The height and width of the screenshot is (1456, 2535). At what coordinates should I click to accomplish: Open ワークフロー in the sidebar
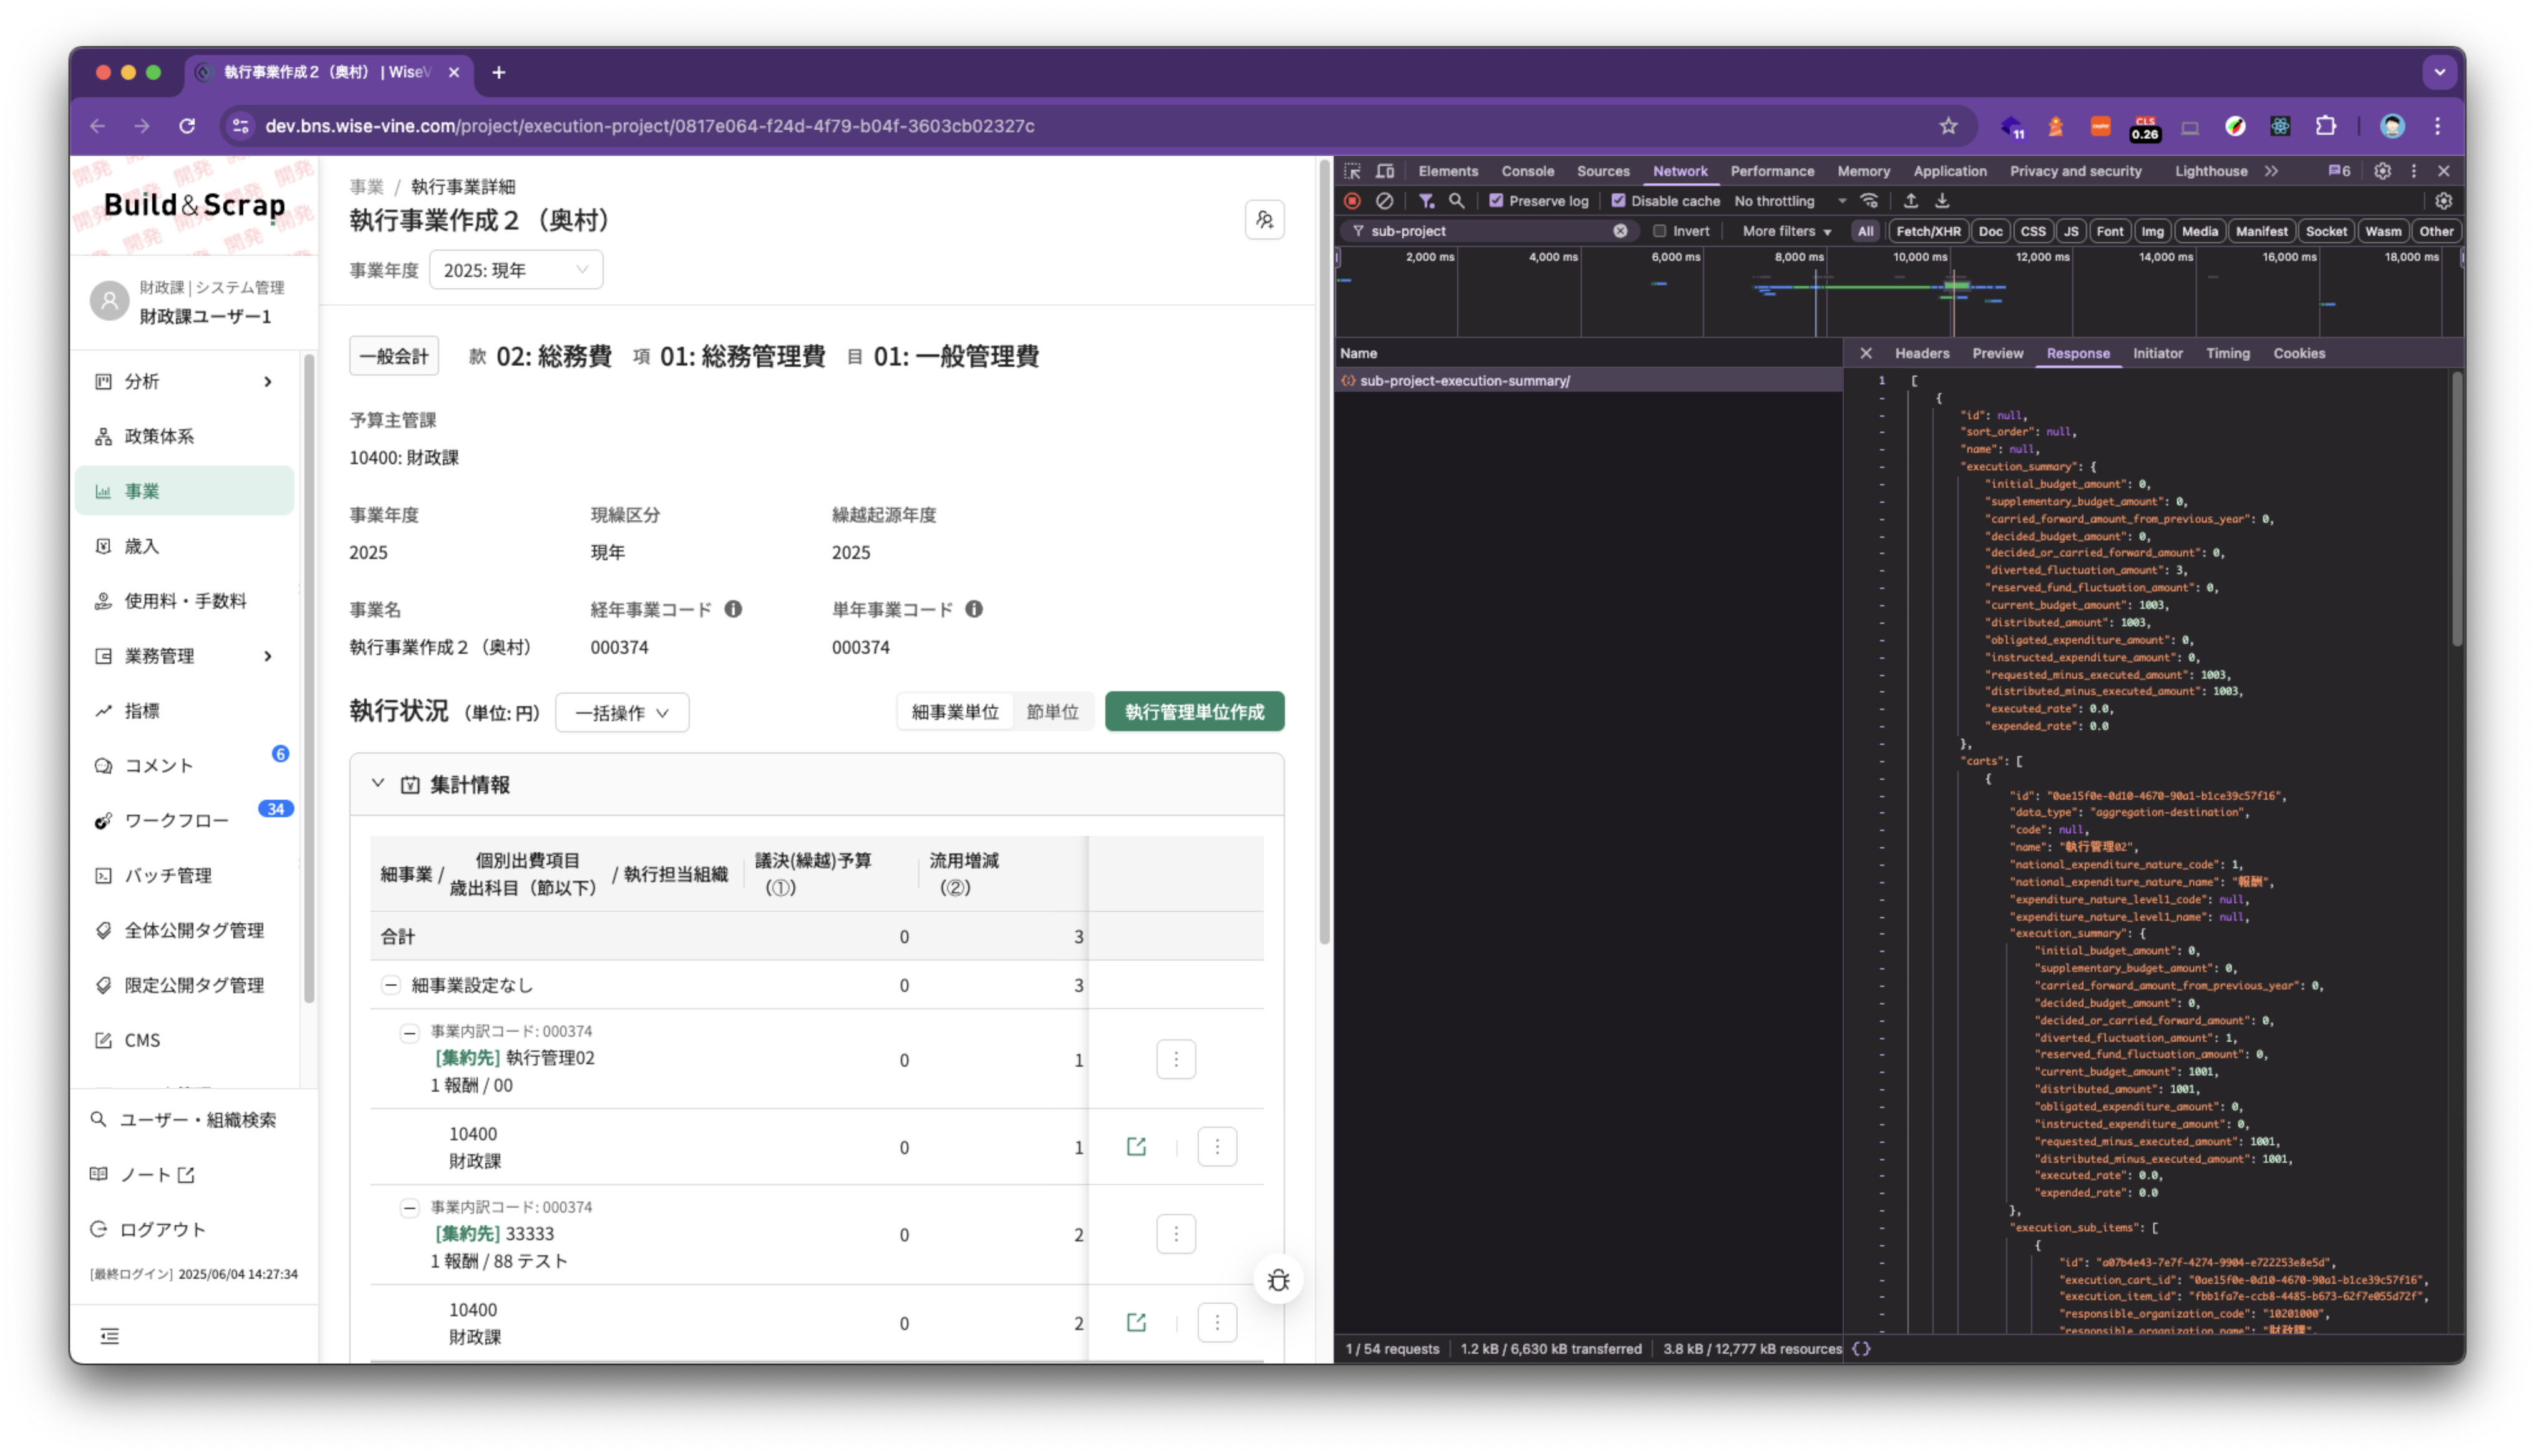pyautogui.click(x=185, y=821)
